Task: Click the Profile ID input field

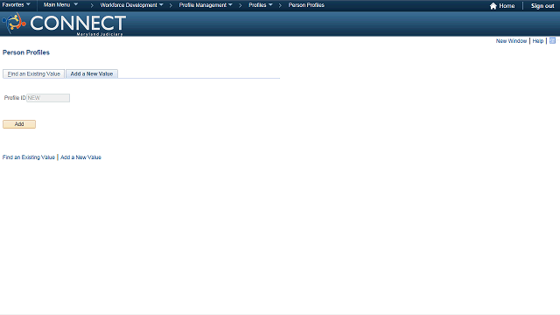Action: pyautogui.click(x=48, y=98)
